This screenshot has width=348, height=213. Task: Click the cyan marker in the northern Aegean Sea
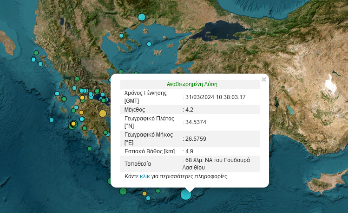(x=149, y=44)
